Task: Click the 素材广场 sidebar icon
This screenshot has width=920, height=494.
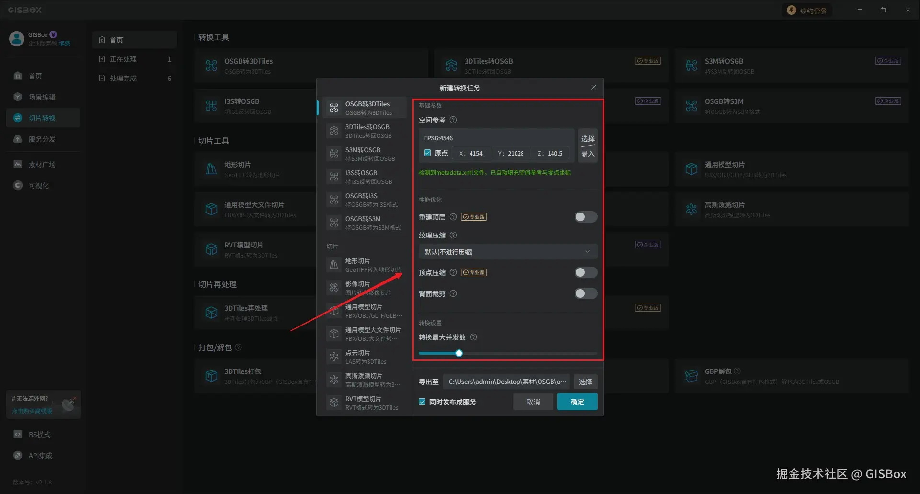Action: (x=18, y=164)
